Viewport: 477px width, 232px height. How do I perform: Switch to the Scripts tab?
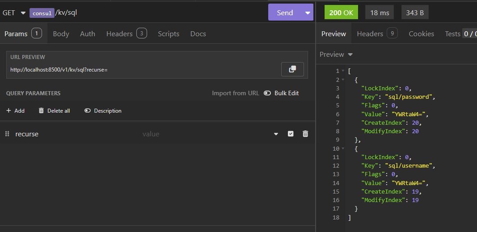click(168, 34)
